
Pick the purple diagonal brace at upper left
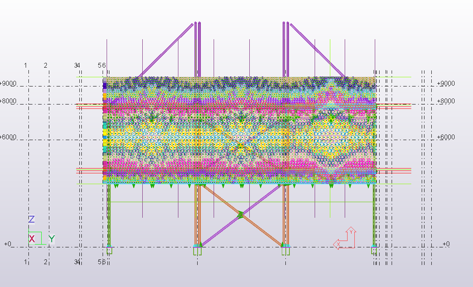click(164, 51)
